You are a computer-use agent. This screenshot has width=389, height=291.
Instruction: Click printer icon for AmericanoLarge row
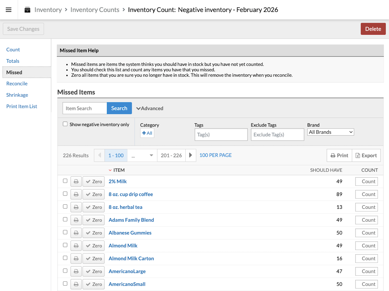pos(76,272)
